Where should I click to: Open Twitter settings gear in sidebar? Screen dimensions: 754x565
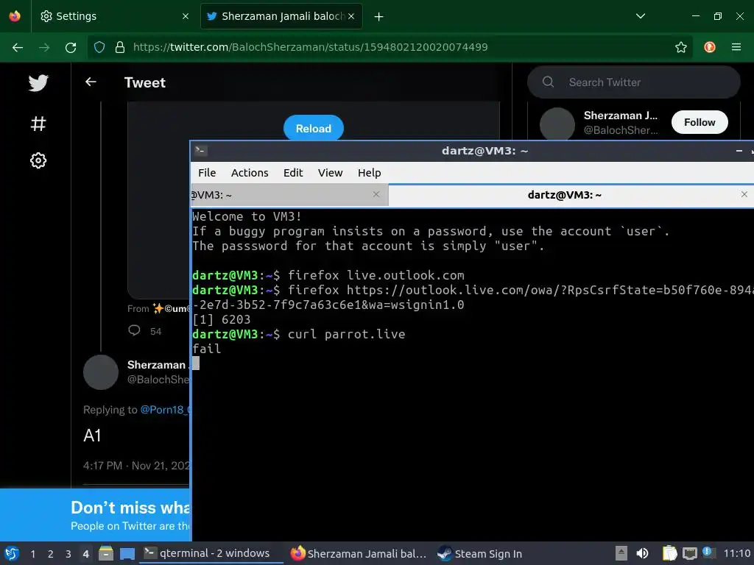[38, 160]
